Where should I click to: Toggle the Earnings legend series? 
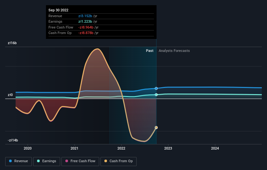pyautogui.click(x=47, y=161)
